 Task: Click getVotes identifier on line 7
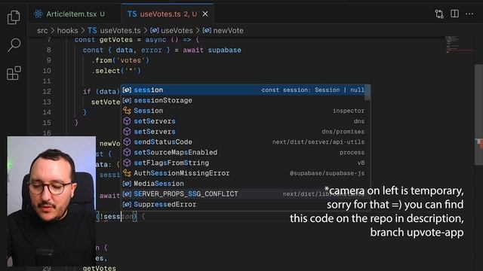coord(116,40)
